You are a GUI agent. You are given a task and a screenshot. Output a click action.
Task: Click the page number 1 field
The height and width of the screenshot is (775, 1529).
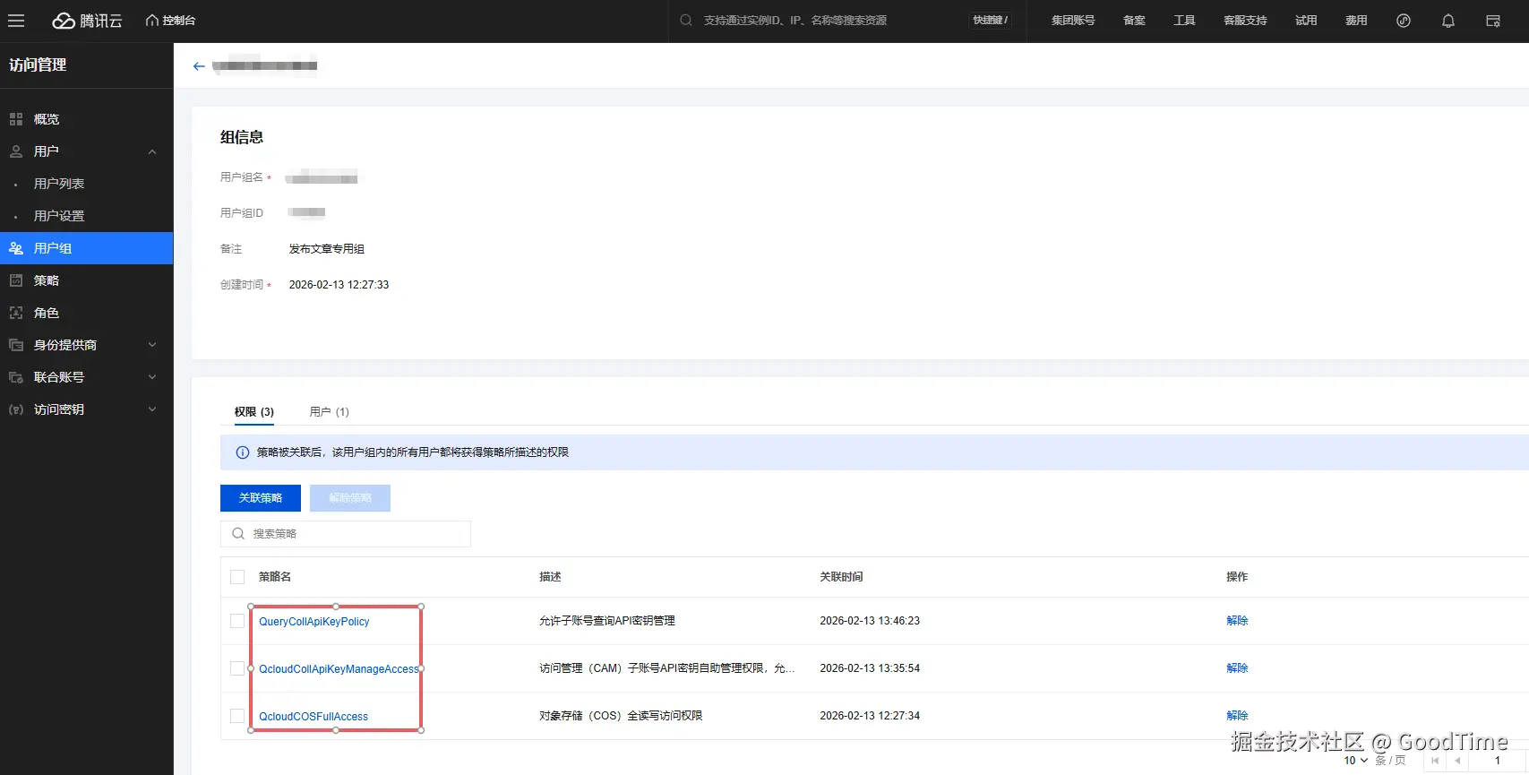click(1498, 761)
